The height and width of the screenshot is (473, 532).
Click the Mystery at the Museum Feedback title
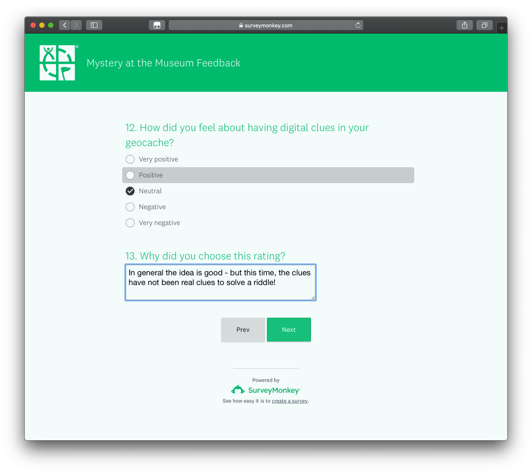coord(164,63)
